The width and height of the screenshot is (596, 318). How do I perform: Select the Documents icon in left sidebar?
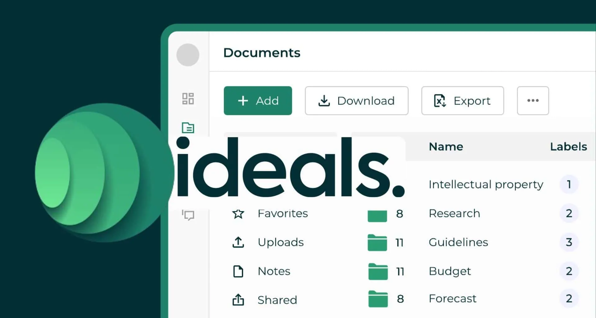tap(188, 127)
